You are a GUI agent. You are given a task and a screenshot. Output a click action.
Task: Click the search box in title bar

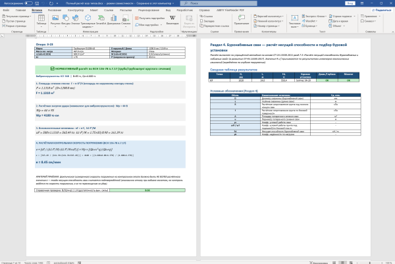(x=219, y=3)
